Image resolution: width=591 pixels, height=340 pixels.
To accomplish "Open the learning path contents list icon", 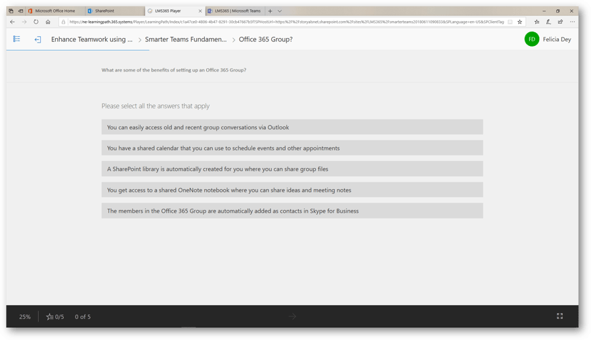I will pyautogui.click(x=16, y=39).
